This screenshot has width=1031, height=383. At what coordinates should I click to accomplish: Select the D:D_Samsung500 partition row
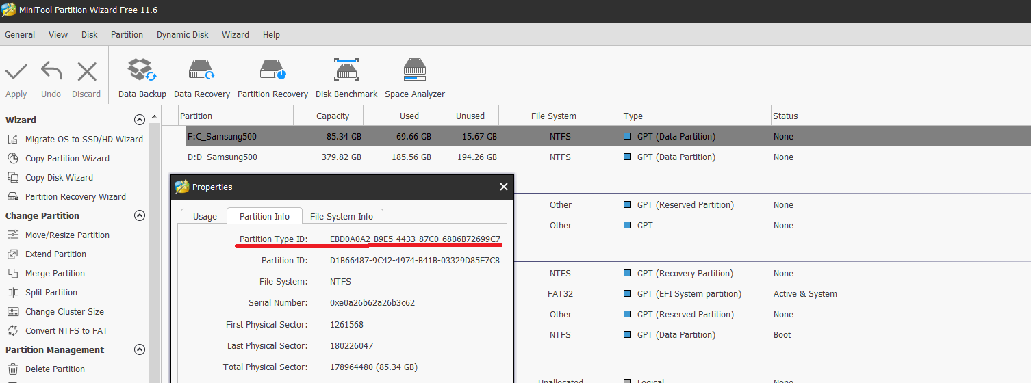coord(222,157)
